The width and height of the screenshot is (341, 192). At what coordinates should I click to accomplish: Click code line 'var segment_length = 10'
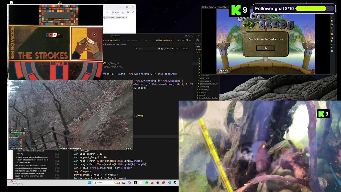click(90, 157)
